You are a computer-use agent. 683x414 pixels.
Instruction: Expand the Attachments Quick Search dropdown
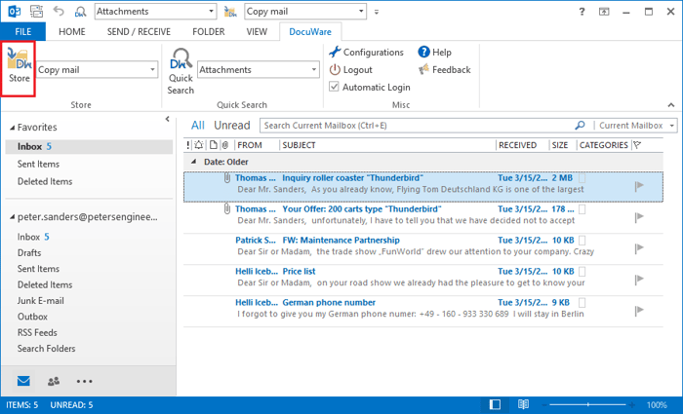coord(313,70)
